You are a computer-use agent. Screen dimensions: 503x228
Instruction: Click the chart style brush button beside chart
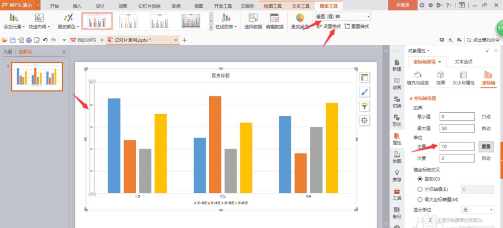[x=364, y=92]
